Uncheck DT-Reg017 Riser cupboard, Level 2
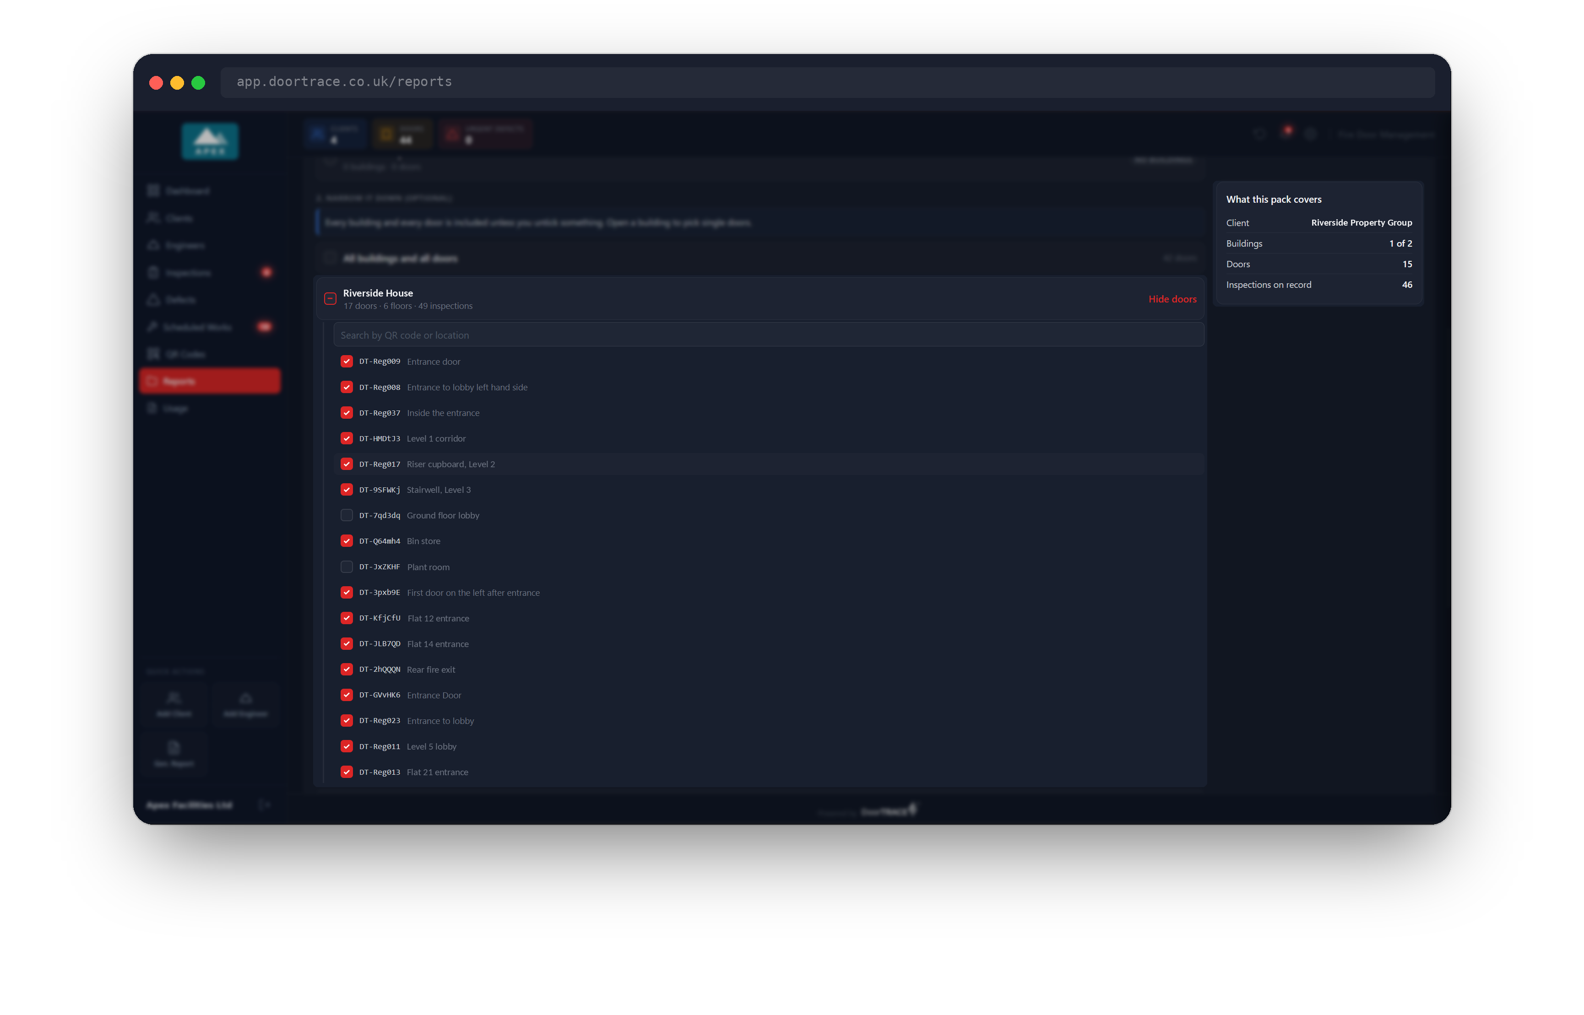 coord(347,464)
